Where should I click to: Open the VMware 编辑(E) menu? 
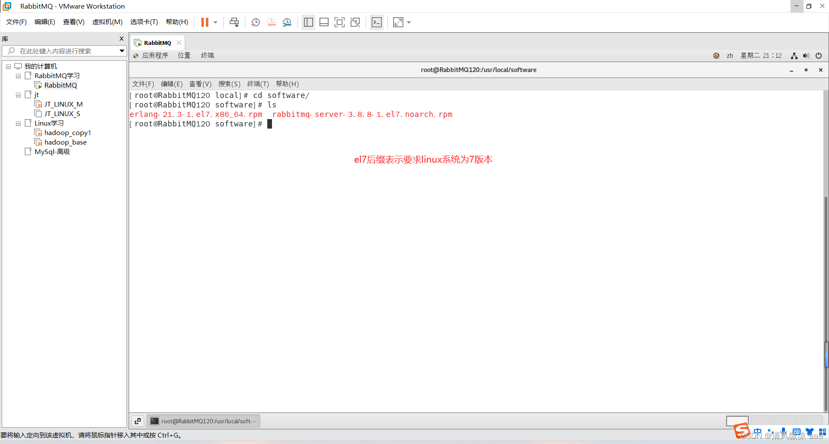(45, 22)
